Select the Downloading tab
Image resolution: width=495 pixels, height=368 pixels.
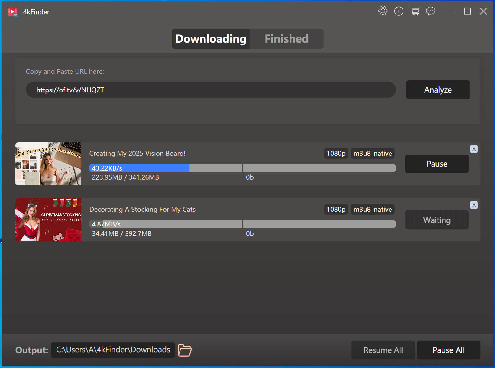(x=211, y=39)
